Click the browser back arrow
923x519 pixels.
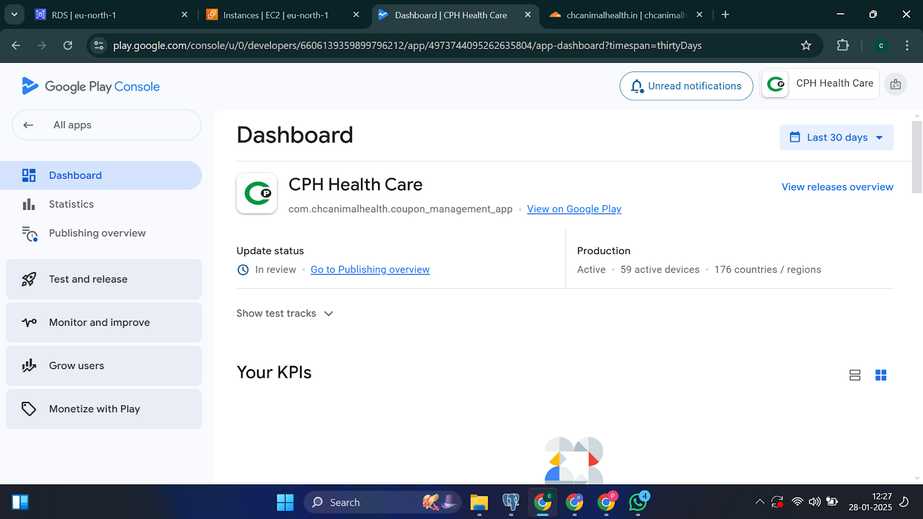tap(16, 46)
